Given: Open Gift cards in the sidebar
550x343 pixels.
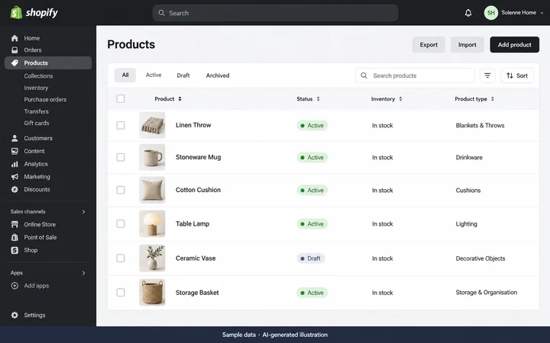Looking at the screenshot, I should click(x=37, y=123).
